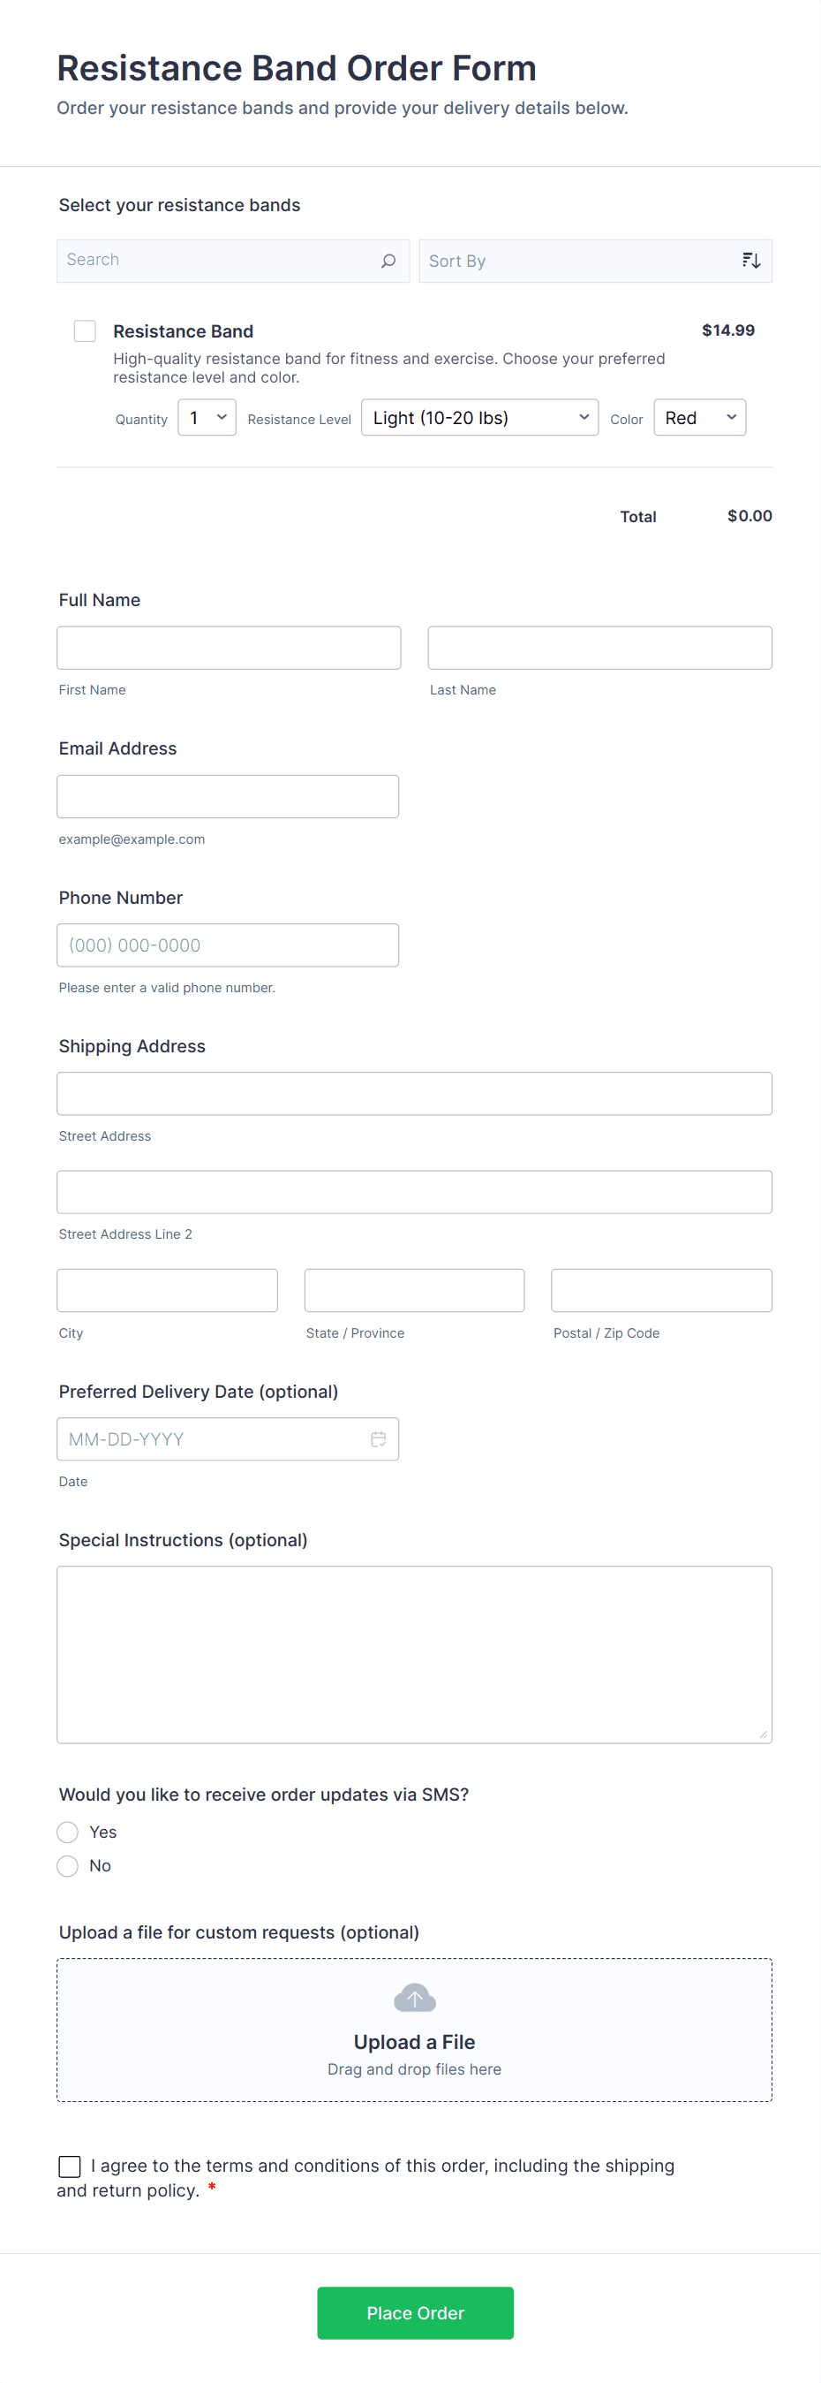Focus the First Name input field

(229, 648)
